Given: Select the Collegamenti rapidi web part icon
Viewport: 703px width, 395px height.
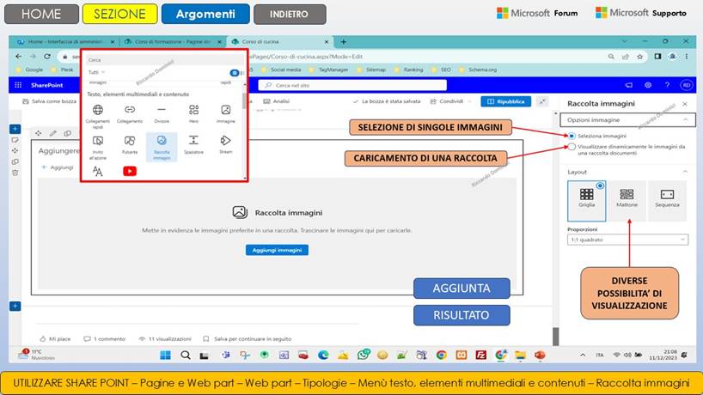Looking at the screenshot, I should [98, 109].
